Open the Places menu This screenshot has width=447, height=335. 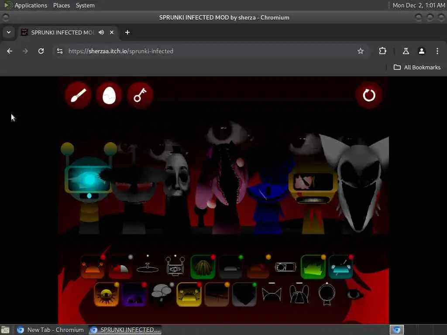pos(61,5)
